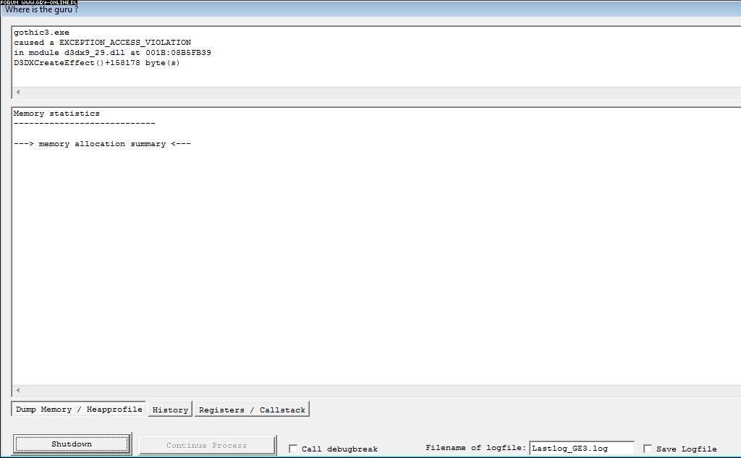Focus the Lastlog_GE3.log filename field

[581, 449]
